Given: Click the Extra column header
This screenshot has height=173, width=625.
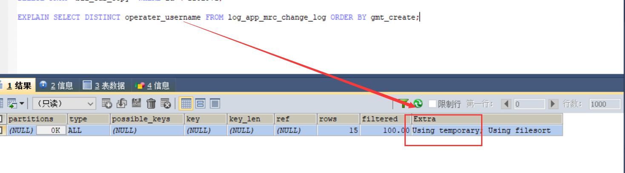Looking at the screenshot, I should 487,119.
